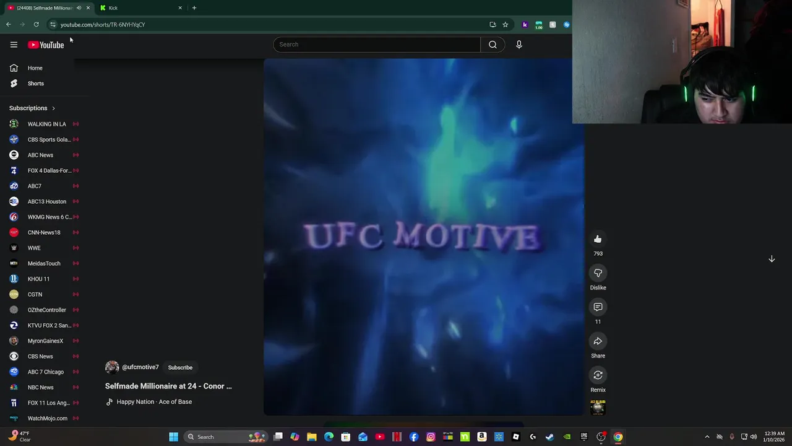Viewport: 792px width, 446px height.
Task: Open Netflix from the taskbar
Action: tap(397, 437)
